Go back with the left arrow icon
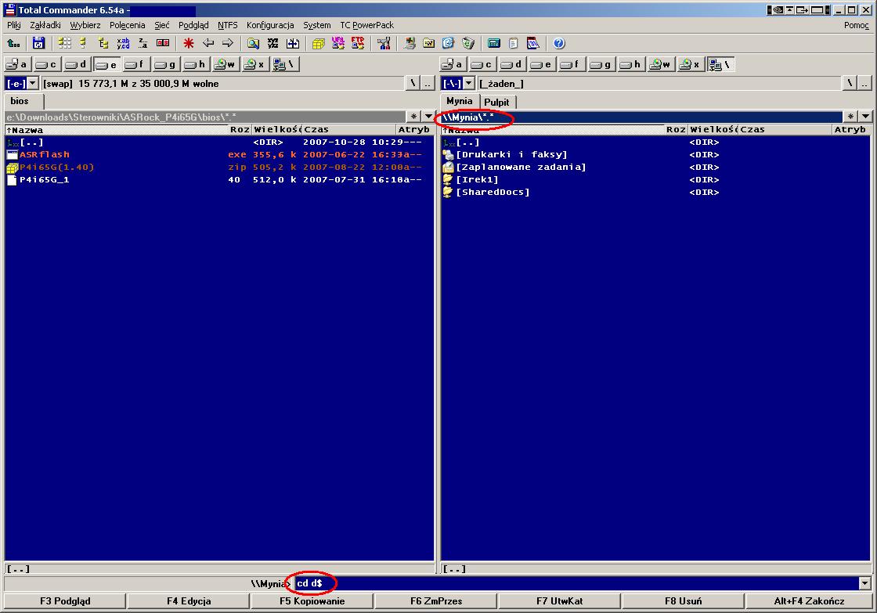 pos(208,43)
